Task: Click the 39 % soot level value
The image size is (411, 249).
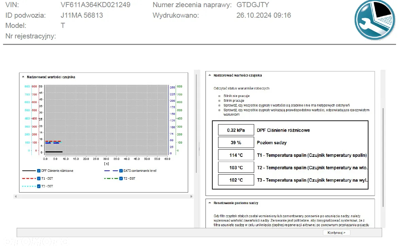Action: [236, 143]
